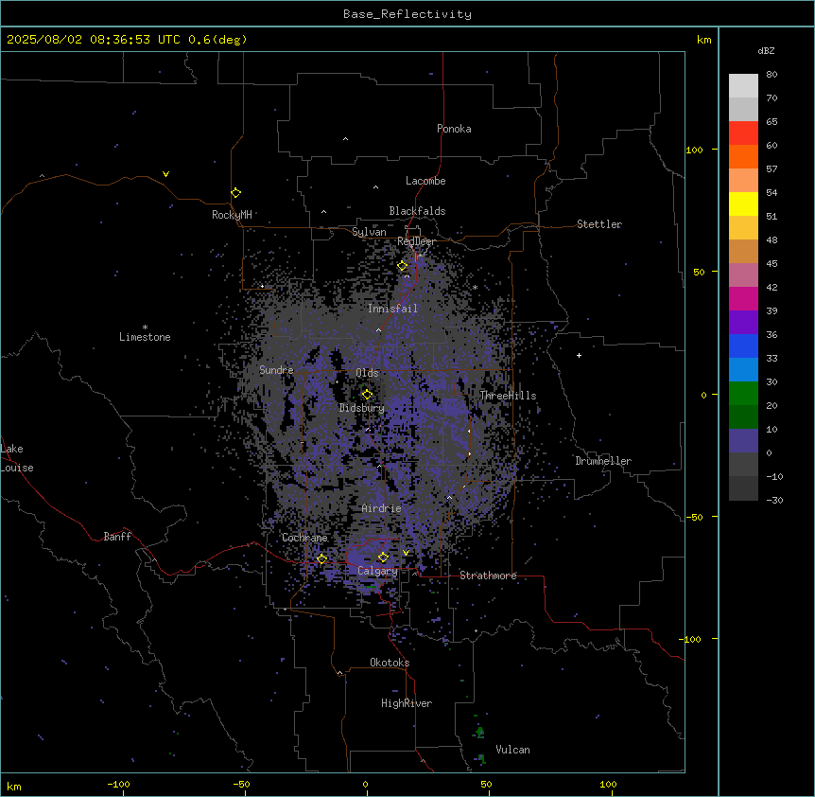The height and width of the screenshot is (797, 815).
Task: Click the Ponoka city label
Action: (454, 129)
